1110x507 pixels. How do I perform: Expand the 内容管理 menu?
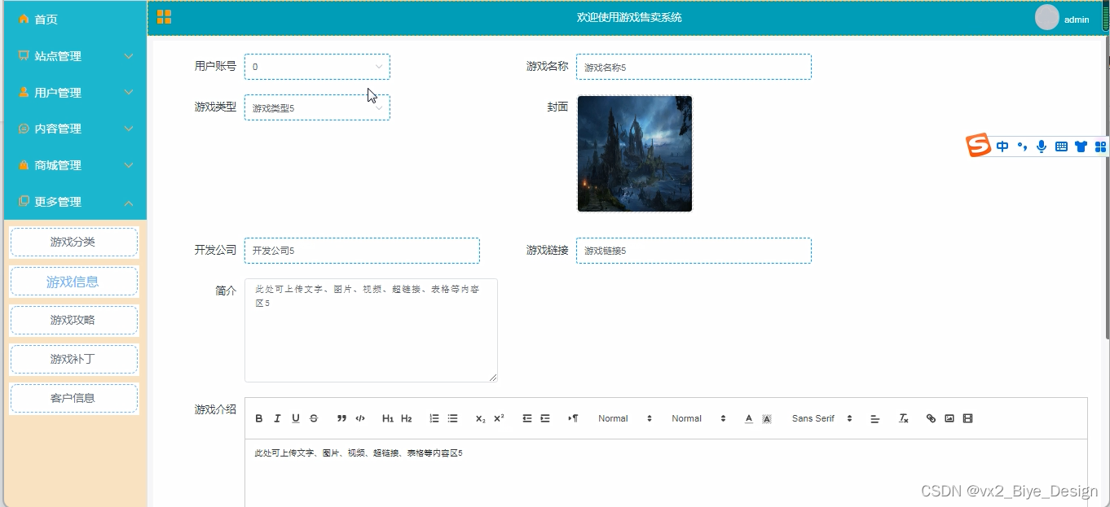(75, 129)
